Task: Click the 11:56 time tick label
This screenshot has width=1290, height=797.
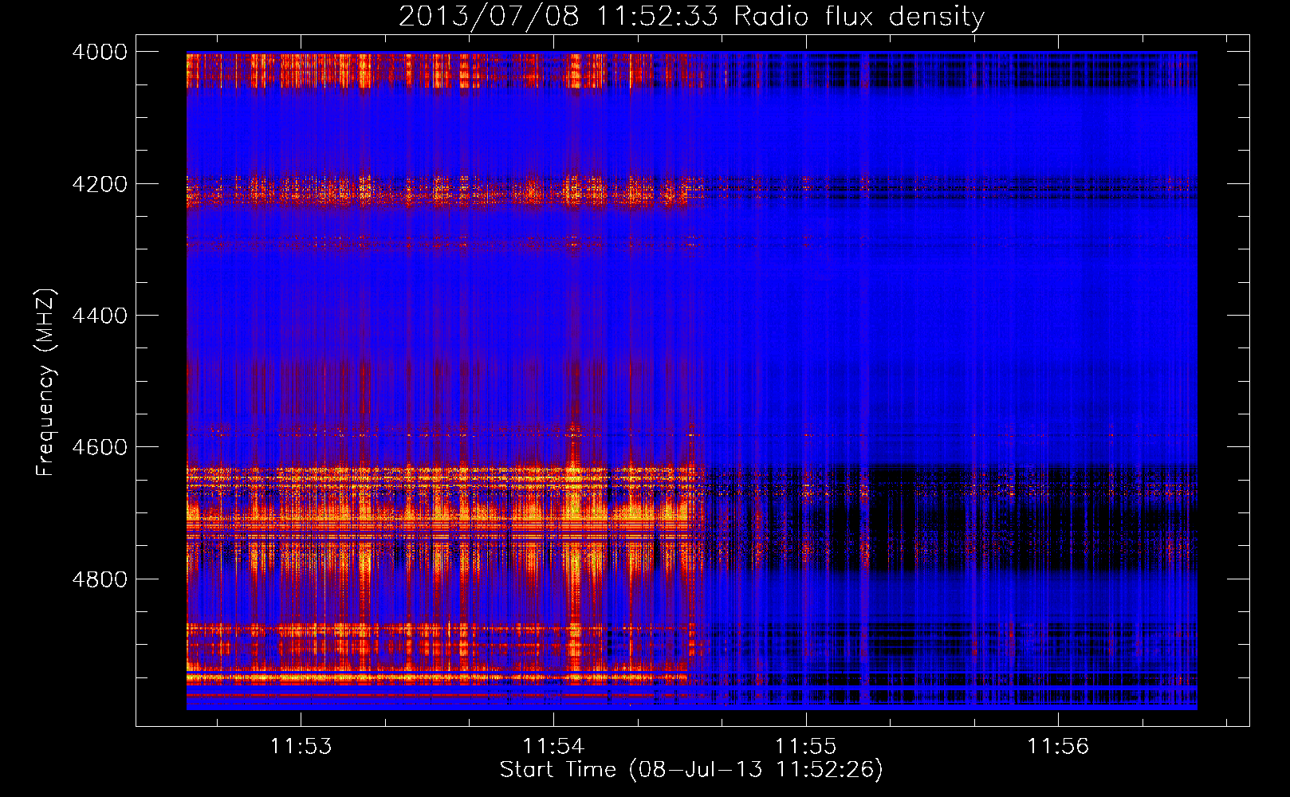Action: (1058, 747)
